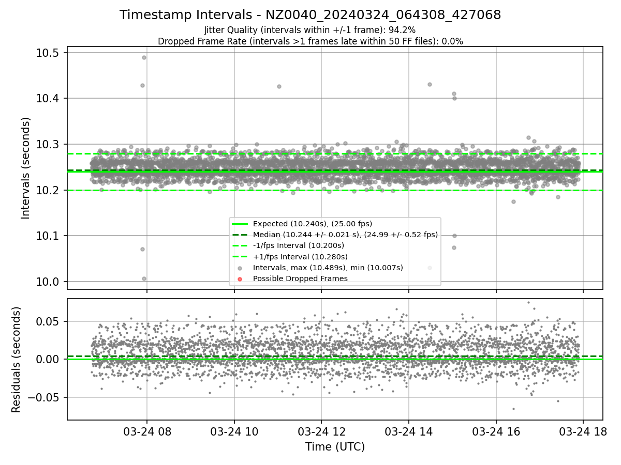Click the highest outlier point near 10.49 seconds
The image size is (621, 465).
coord(144,57)
